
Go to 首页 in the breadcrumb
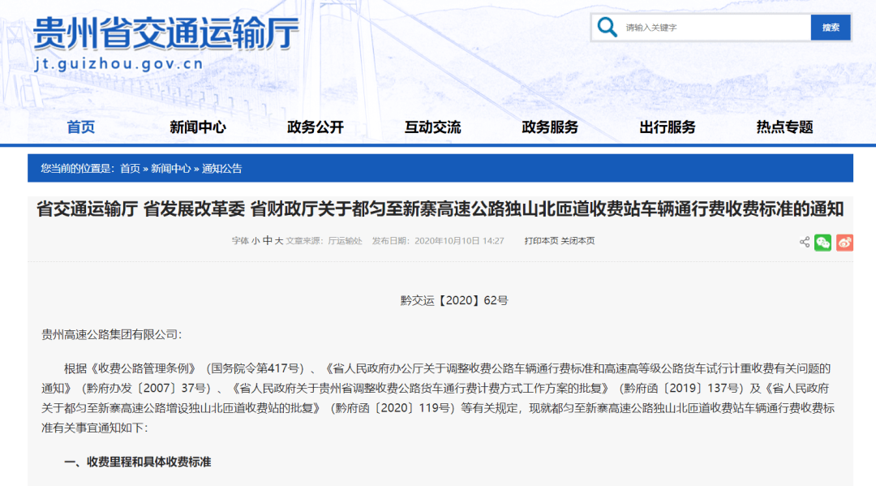[x=130, y=169]
